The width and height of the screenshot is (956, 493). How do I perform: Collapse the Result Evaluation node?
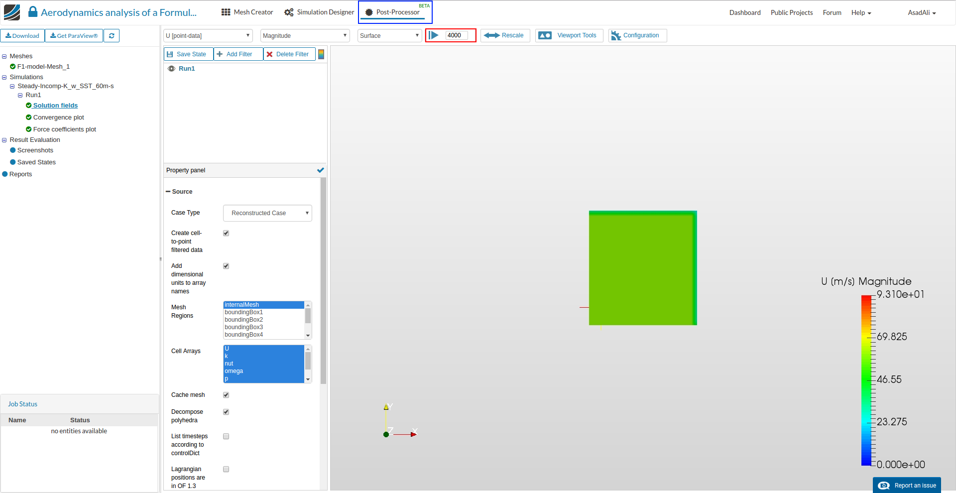tap(4, 140)
